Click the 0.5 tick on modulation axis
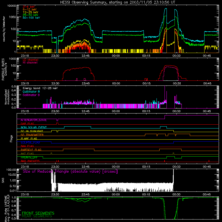 [x=14, y=86]
